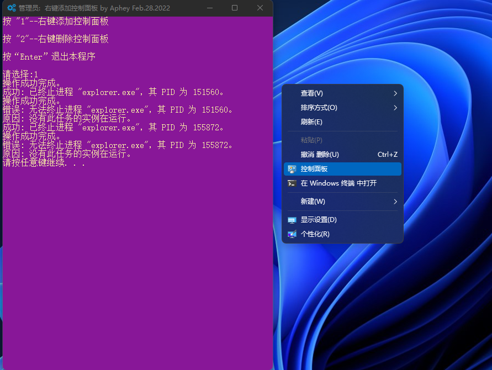Close the 右键添加控制面板 console window

click(260, 8)
